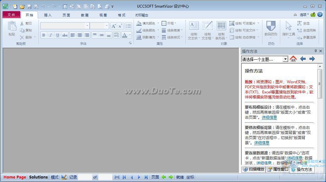
Task: Open 详细信息 link under modify template background
Action: pyautogui.click(x=262, y=143)
